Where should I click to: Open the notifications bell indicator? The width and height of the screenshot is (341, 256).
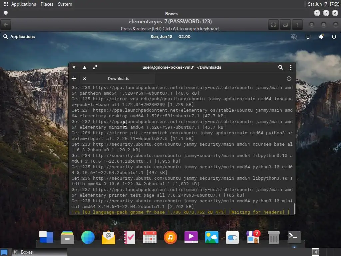tap(321, 37)
